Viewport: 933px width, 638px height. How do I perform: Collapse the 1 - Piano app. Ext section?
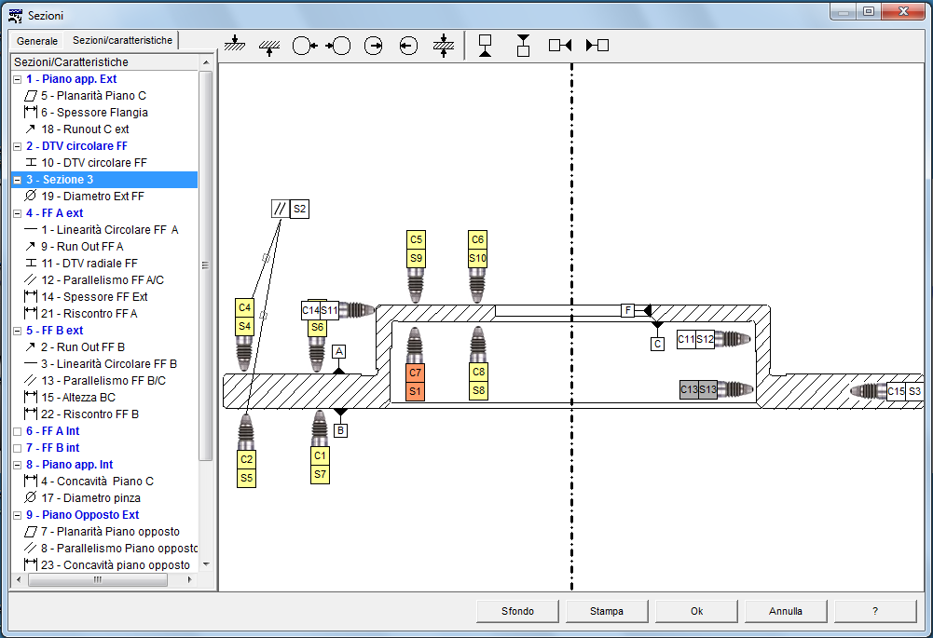18,79
